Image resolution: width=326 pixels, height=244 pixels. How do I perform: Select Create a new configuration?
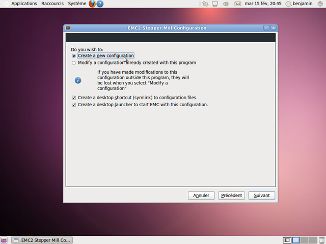[103, 56]
